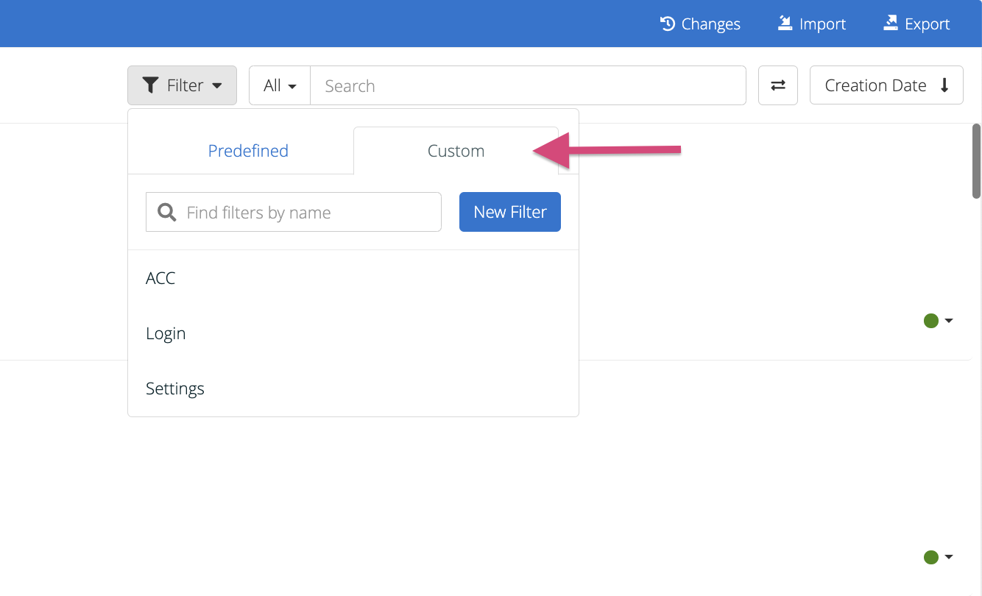Click the magnifying glass search icon
Image resolution: width=982 pixels, height=596 pixels.
[x=167, y=213]
